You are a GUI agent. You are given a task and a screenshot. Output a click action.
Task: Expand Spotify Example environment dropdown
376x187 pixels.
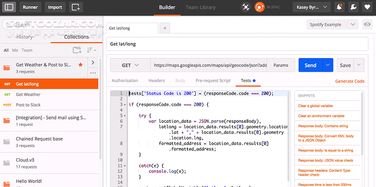tap(332, 25)
